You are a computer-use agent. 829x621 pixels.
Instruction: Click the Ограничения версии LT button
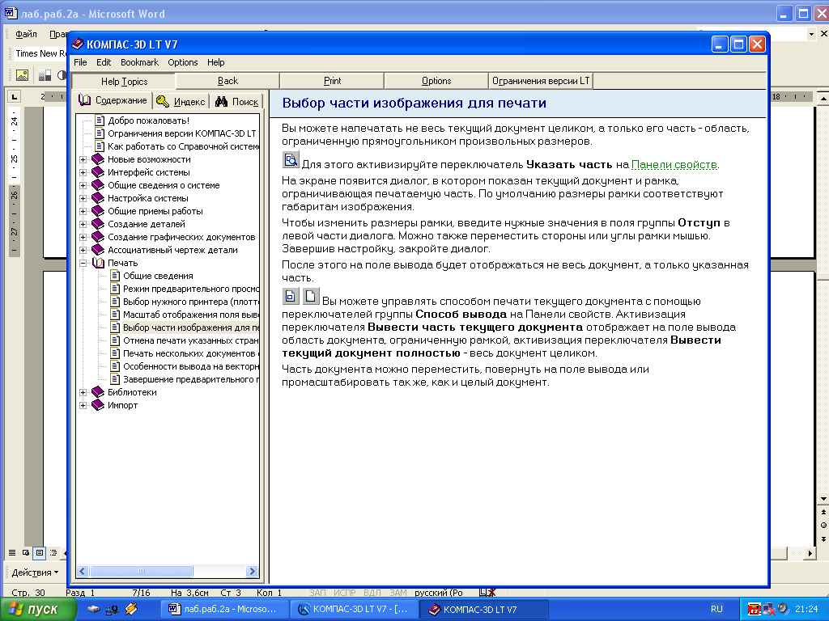(x=540, y=81)
